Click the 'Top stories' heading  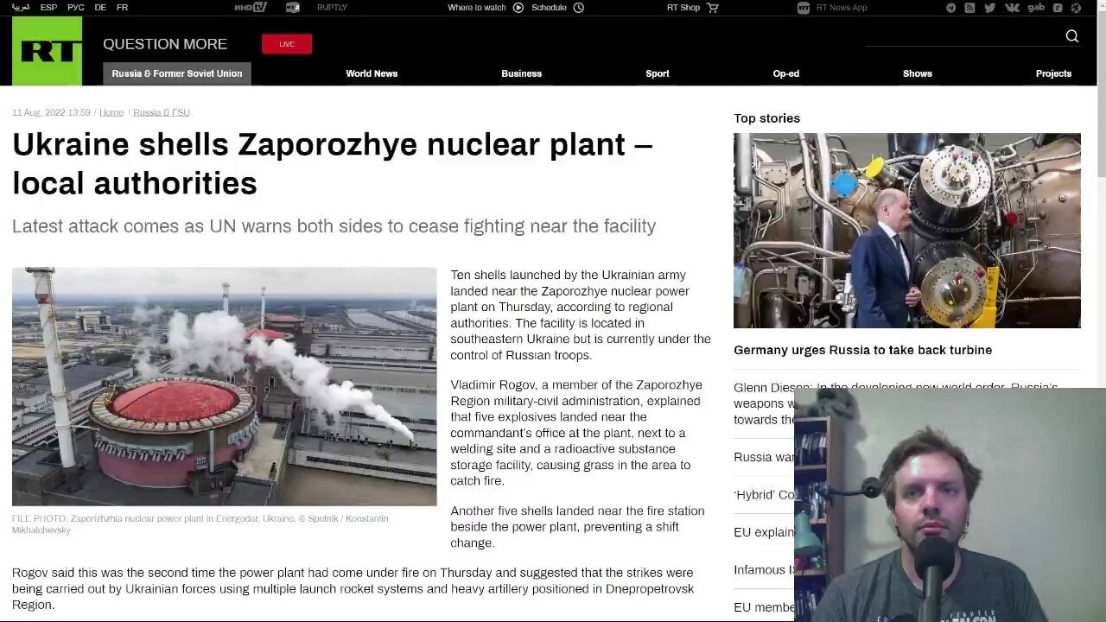[x=767, y=118]
